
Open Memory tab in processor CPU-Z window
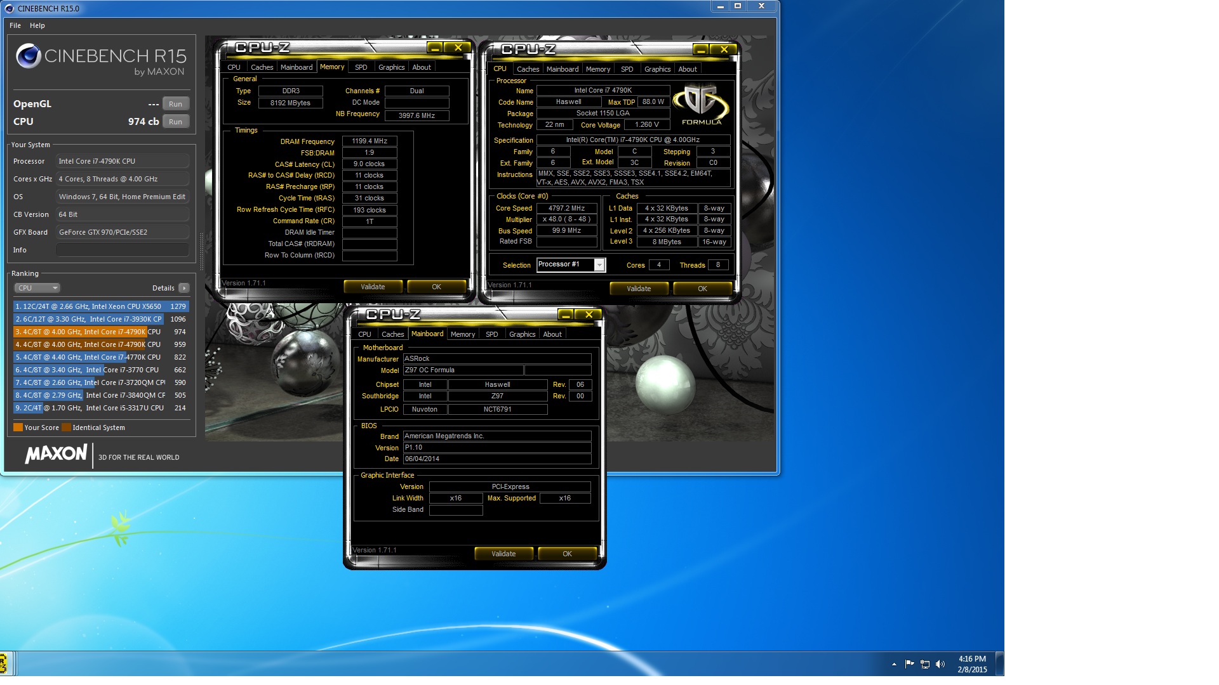598,69
